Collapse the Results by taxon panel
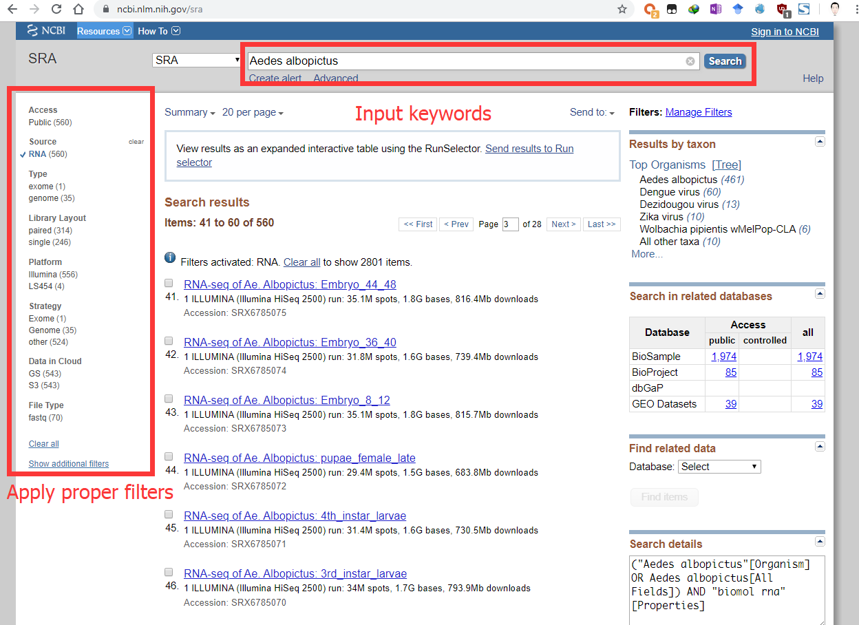Image resolution: width=859 pixels, height=625 pixels. click(x=820, y=142)
